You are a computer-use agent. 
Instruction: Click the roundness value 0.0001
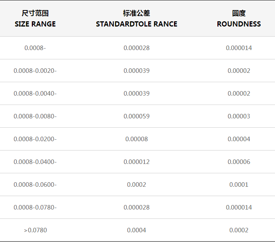click(239, 184)
